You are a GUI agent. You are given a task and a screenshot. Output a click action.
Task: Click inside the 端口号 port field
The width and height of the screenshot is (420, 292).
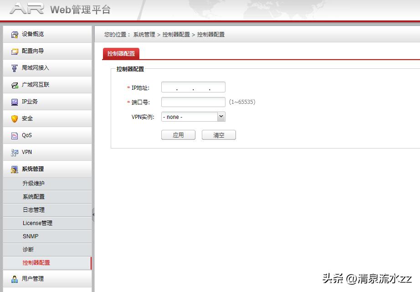(x=193, y=102)
